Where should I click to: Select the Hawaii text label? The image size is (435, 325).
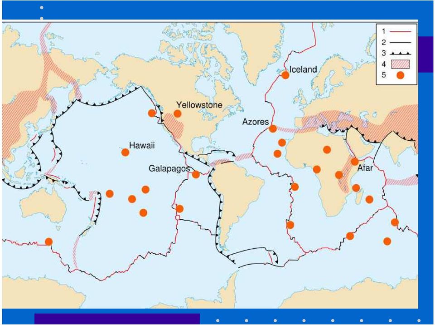(x=142, y=145)
